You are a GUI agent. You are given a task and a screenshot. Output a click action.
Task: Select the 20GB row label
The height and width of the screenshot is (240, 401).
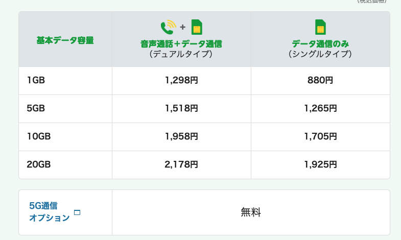click(39, 164)
